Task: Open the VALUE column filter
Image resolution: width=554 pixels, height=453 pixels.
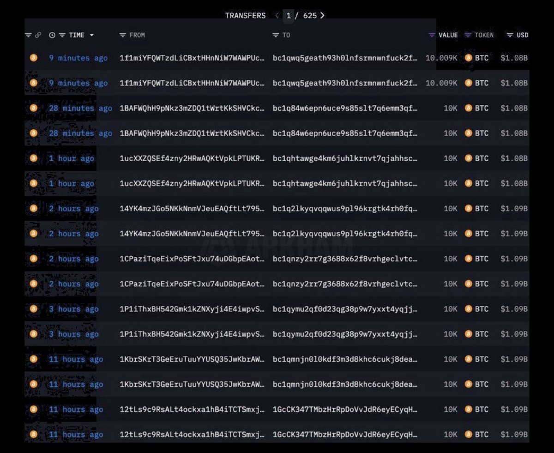Action: (432, 35)
